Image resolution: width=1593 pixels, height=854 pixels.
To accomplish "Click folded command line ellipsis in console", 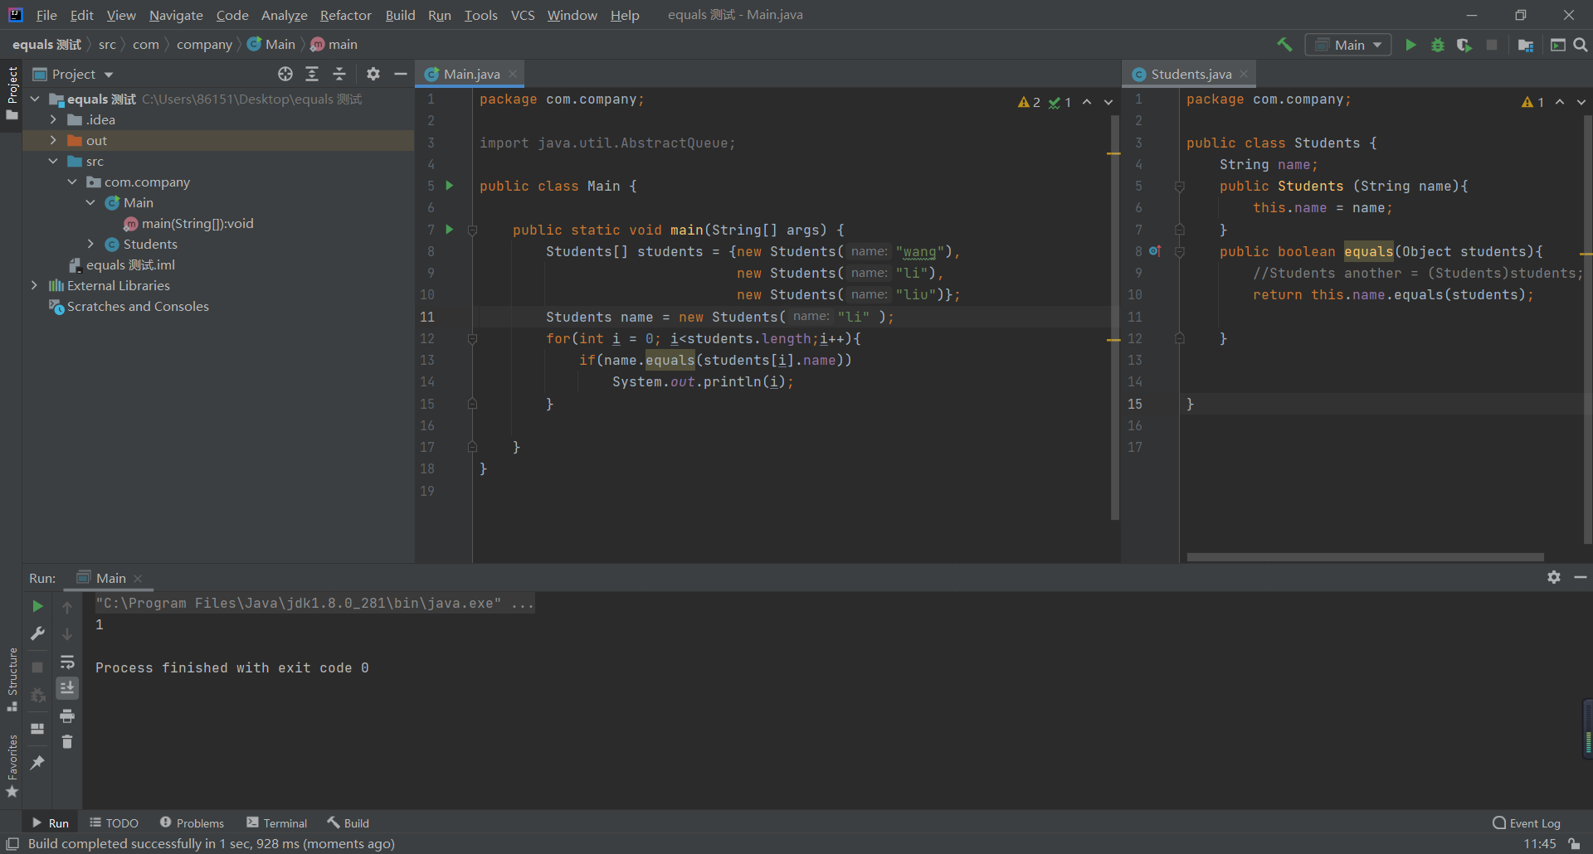I will point(523,603).
